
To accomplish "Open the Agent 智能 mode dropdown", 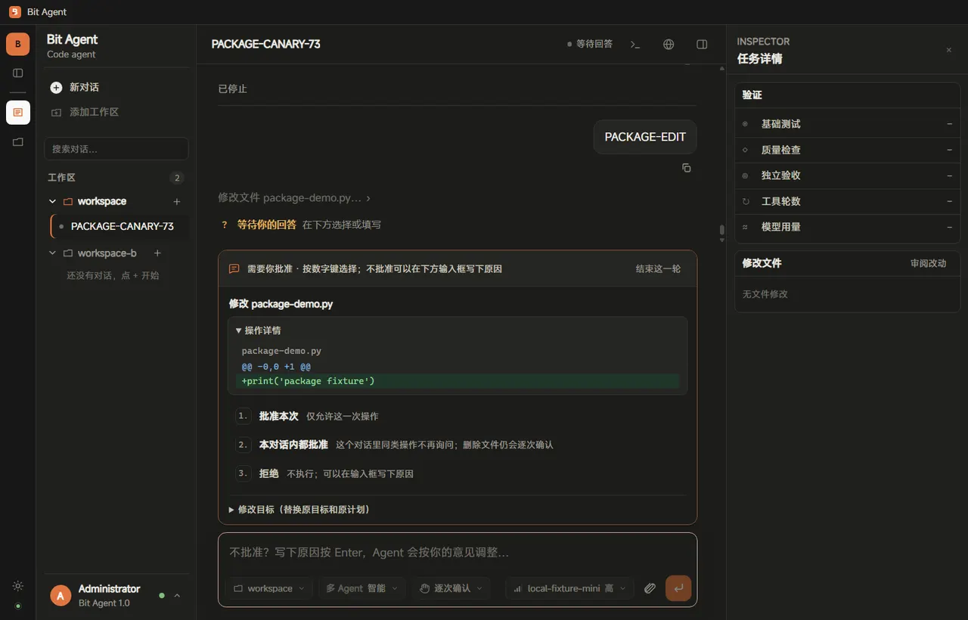I will point(362,588).
